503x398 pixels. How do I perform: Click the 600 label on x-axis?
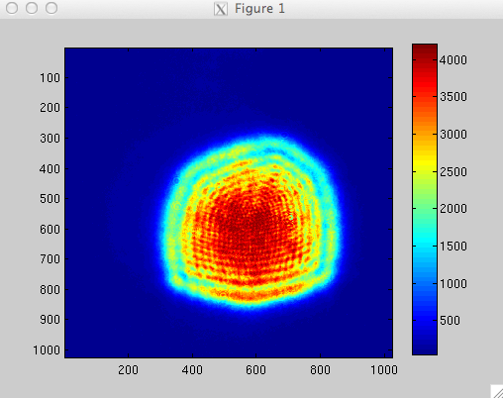tap(255, 370)
